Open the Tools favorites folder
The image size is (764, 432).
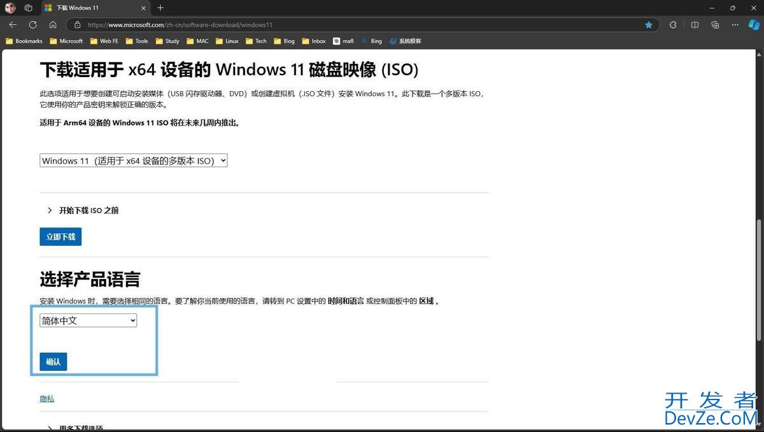click(x=137, y=41)
